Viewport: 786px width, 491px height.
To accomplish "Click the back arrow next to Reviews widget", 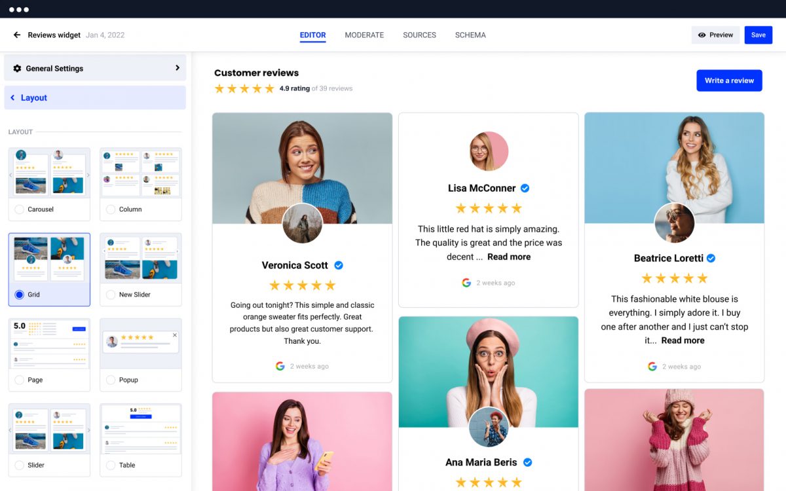I will [x=16, y=35].
